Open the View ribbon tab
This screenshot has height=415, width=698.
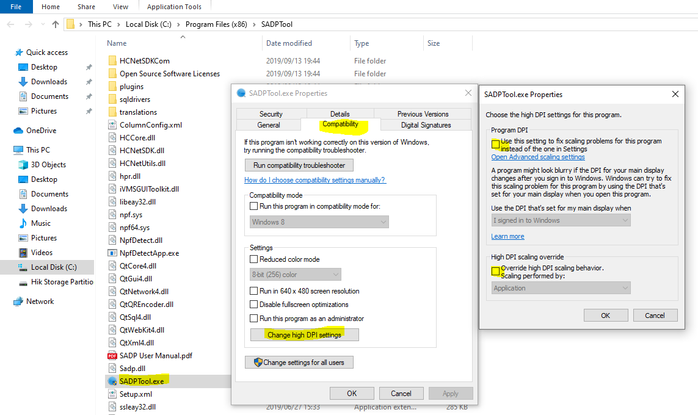[120, 7]
